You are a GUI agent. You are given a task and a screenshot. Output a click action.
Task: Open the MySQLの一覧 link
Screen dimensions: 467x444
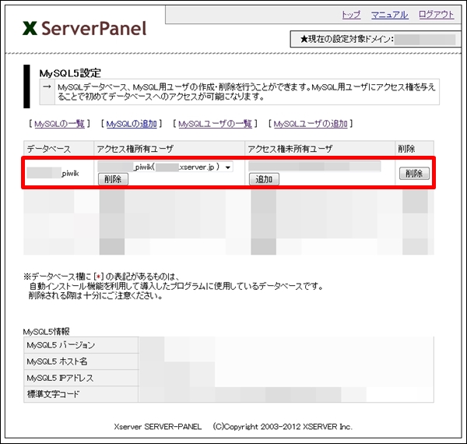(60, 124)
